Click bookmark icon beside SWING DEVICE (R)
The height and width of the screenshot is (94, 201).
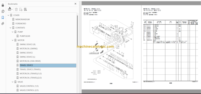pyautogui.click(x=18, y=44)
